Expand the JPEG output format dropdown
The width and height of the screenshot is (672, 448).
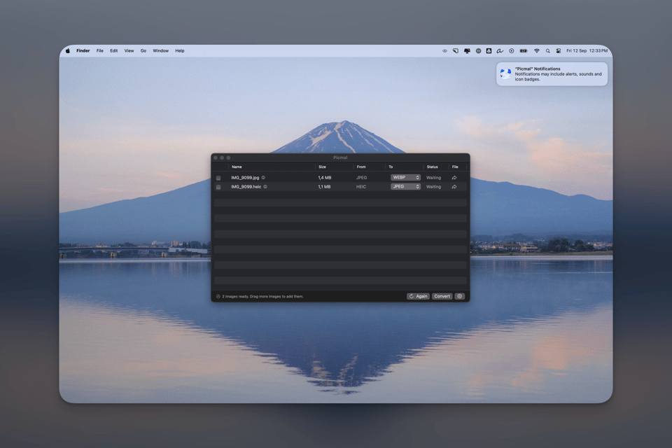pos(405,187)
